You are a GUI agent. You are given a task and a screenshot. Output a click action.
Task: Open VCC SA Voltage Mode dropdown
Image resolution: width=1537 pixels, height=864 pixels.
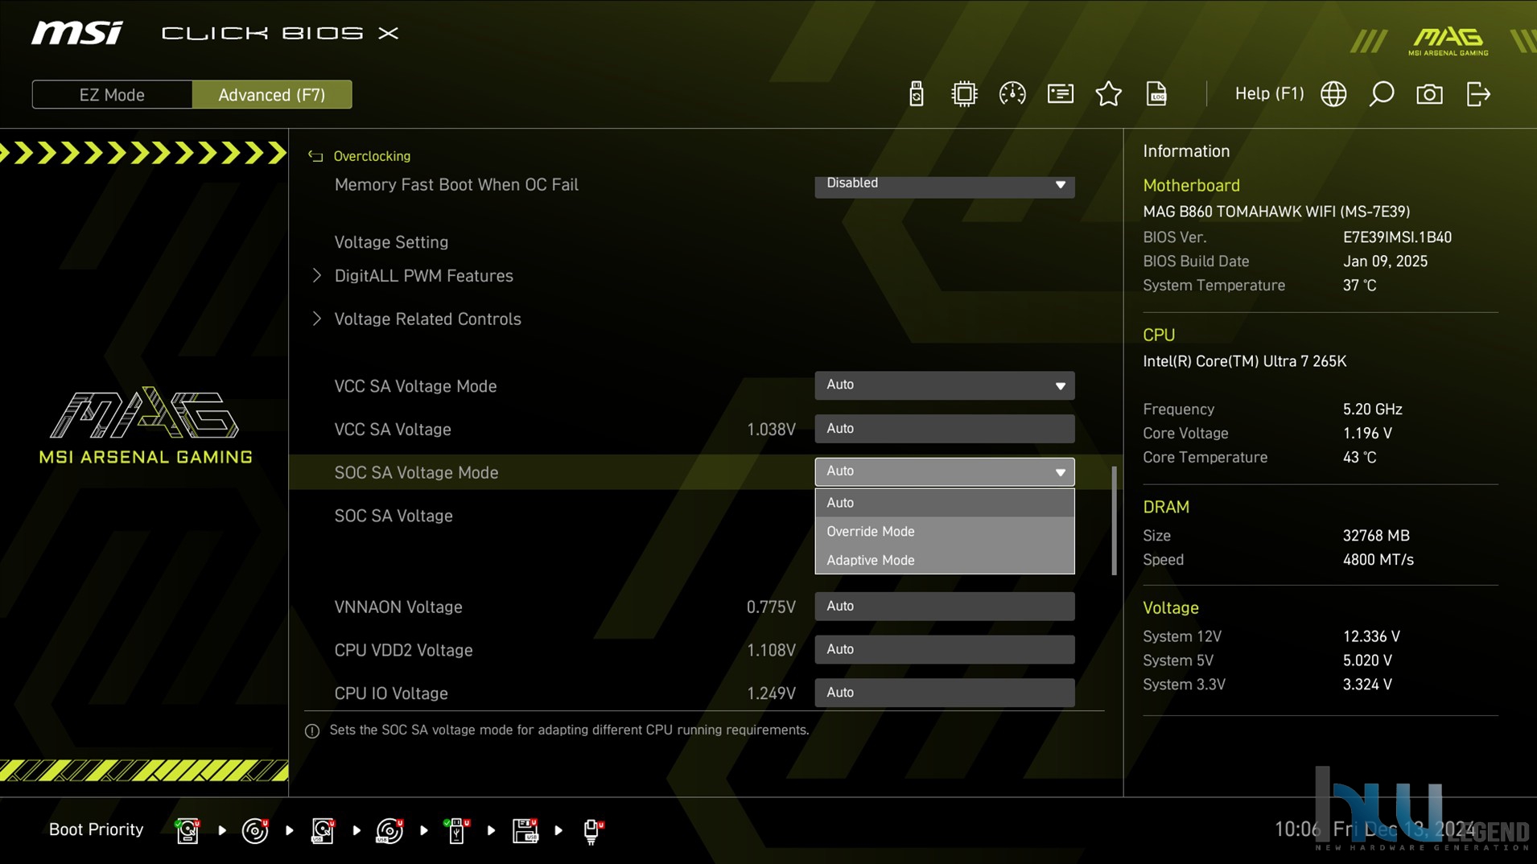[x=944, y=385]
